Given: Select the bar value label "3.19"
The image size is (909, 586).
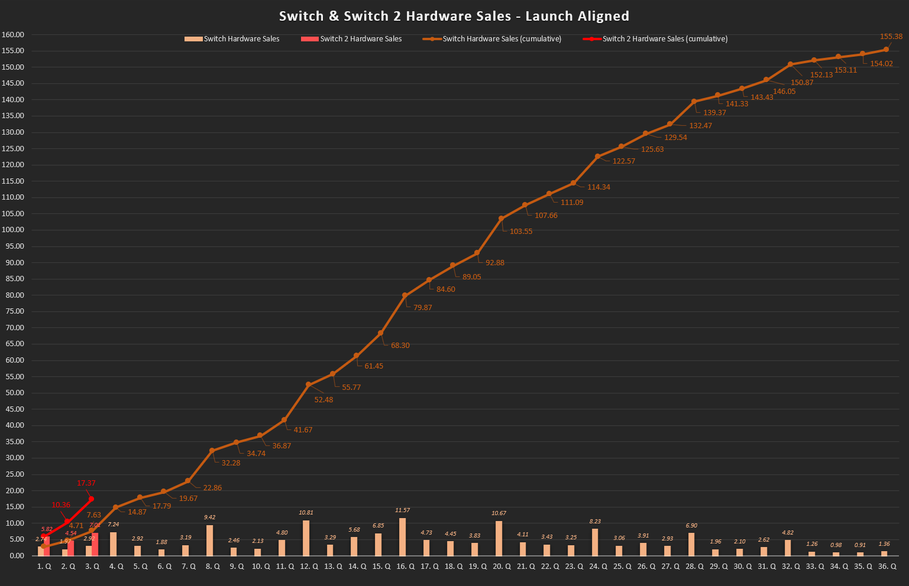Looking at the screenshot, I should (x=186, y=538).
